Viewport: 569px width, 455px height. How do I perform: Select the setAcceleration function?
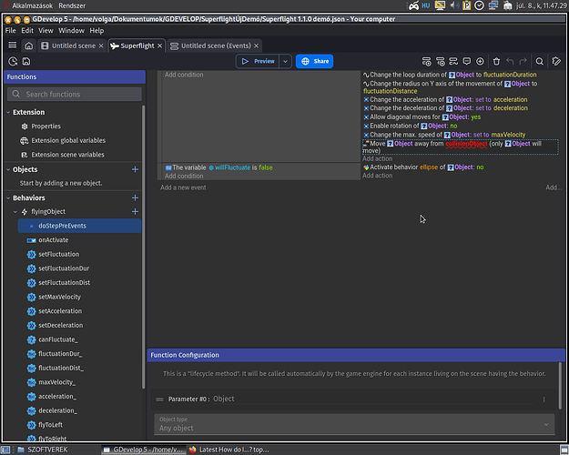click(60, 311)
